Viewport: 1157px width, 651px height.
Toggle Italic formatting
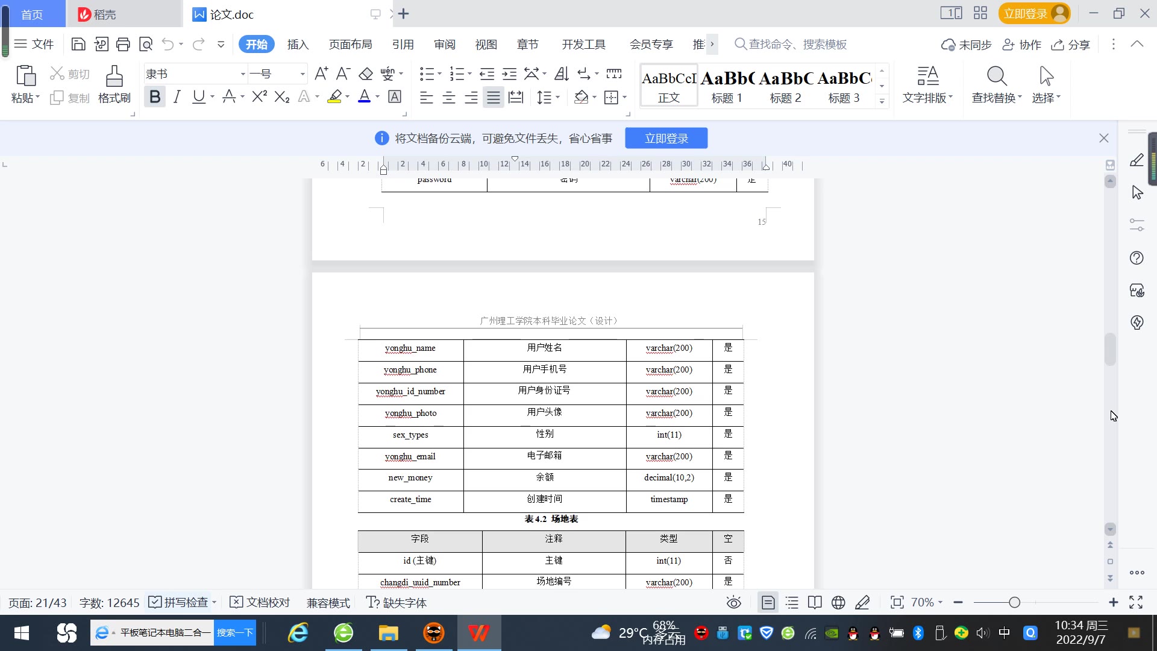tap(177, 96)
